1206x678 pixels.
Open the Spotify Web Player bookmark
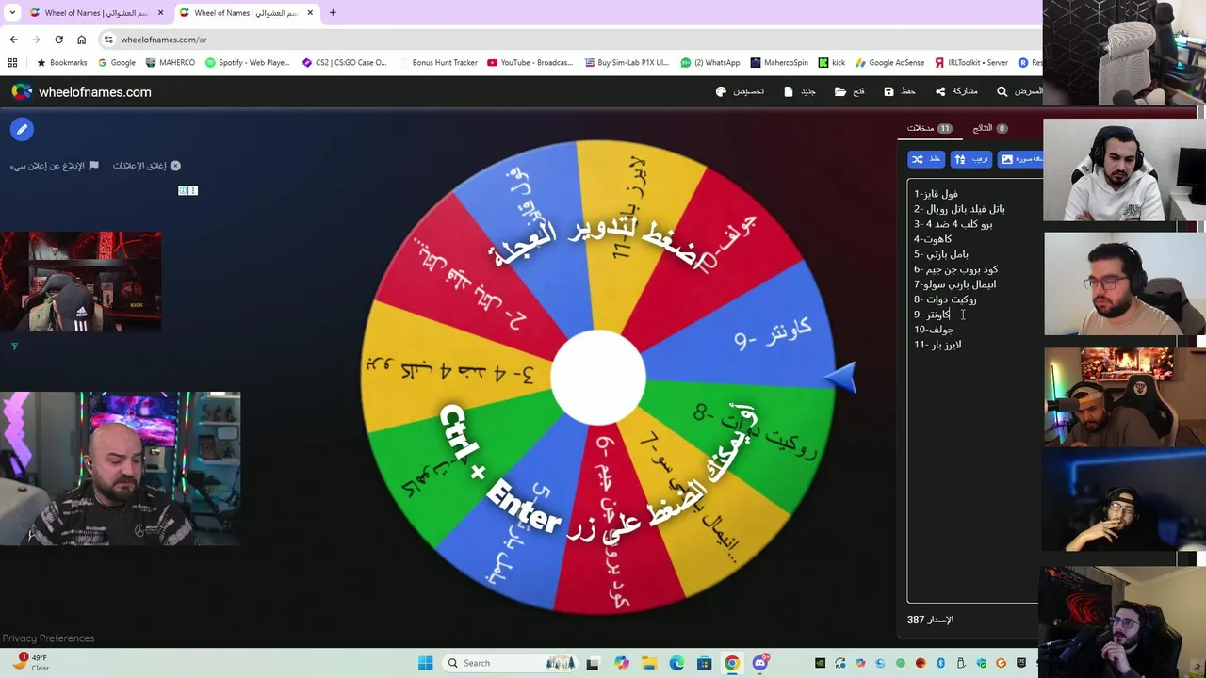click(x=248, y=63)
